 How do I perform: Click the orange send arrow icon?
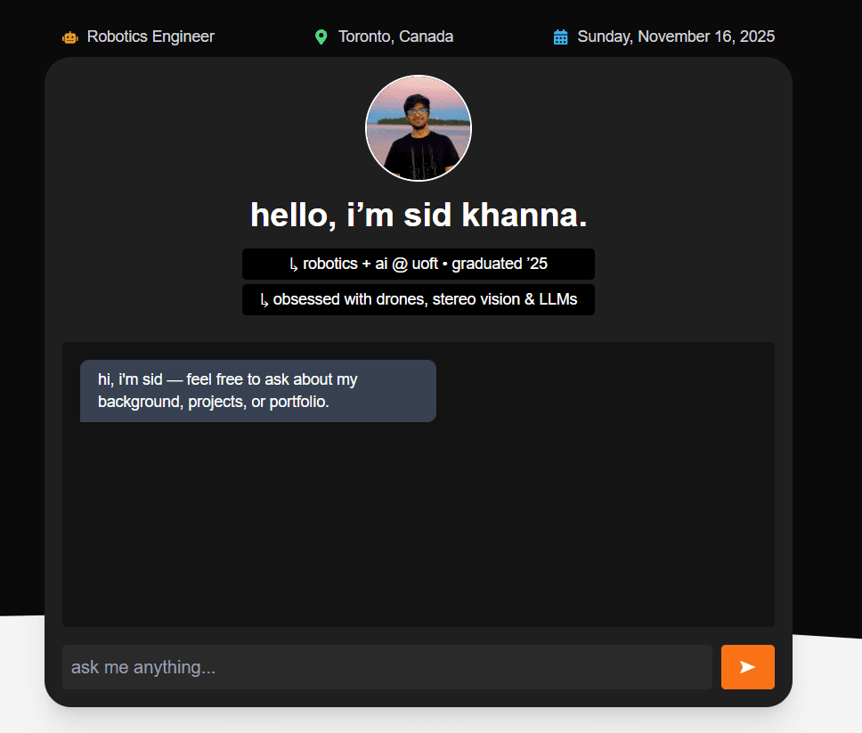[747, 666]
